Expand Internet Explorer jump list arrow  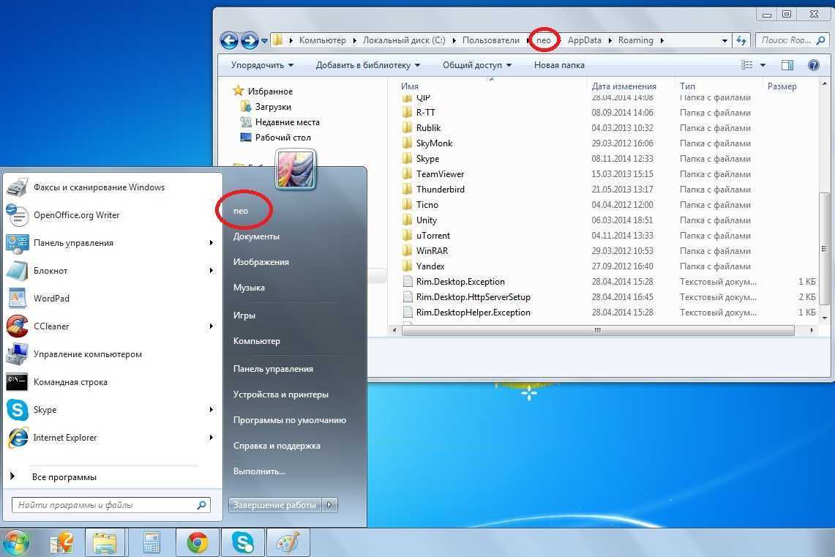211,437
